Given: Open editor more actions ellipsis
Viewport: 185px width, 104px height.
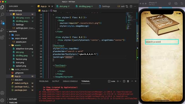Looking at the screenshot, I should 135,6.
